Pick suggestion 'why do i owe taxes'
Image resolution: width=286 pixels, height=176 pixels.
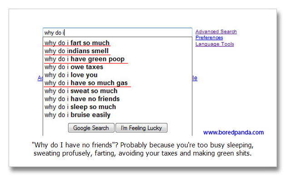click(x=118, y=67)
